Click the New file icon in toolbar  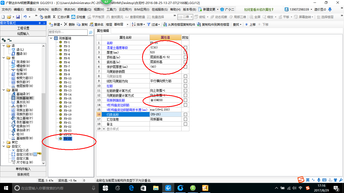point(3,17)
